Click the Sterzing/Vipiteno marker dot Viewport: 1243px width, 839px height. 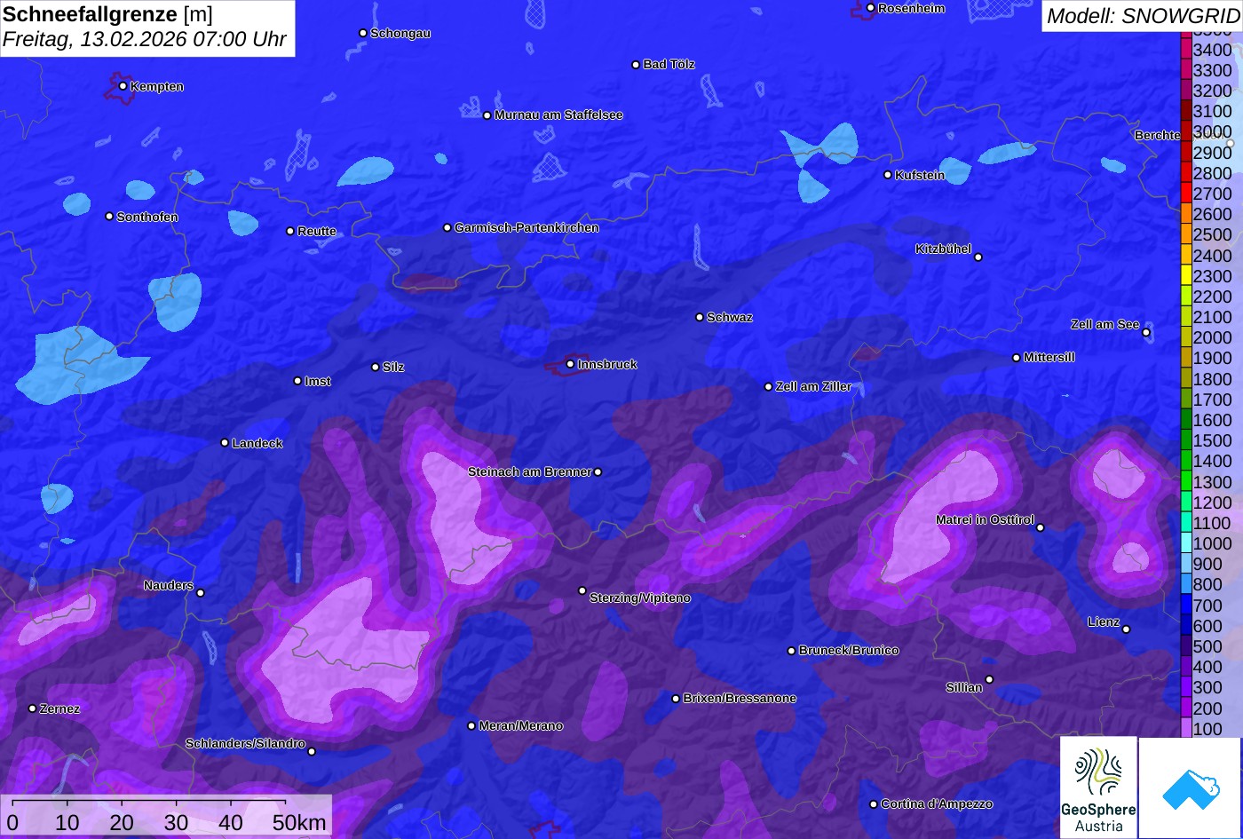coord(582,590)
